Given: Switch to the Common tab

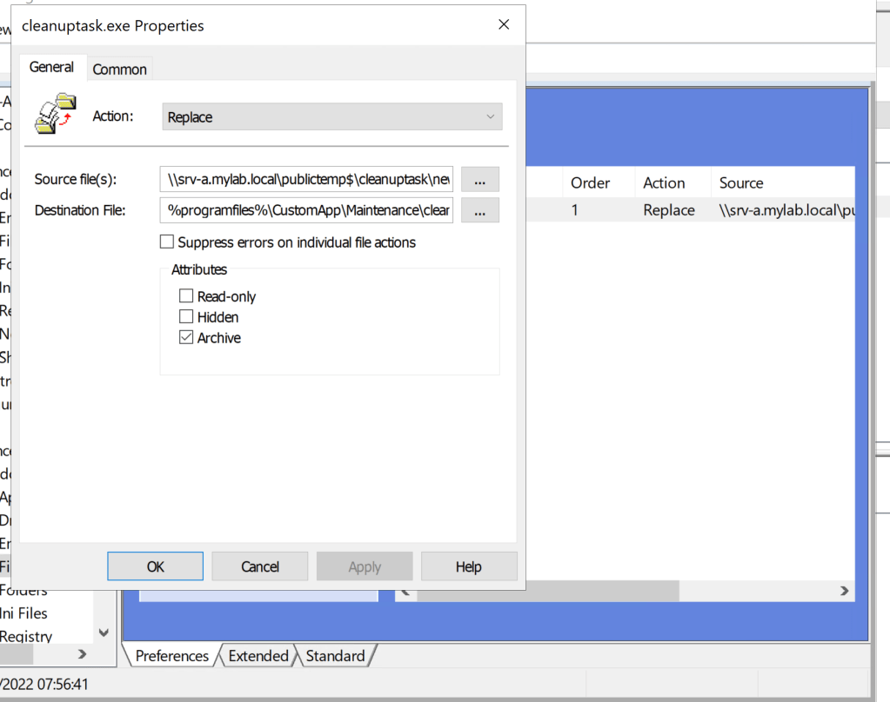Looking at the screenshot, I should click(119, 70).
